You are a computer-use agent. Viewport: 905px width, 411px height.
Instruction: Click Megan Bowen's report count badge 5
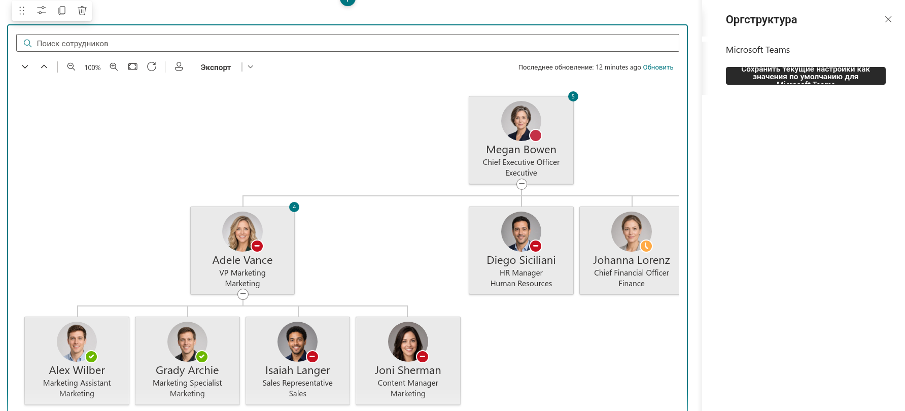[573, 96]
